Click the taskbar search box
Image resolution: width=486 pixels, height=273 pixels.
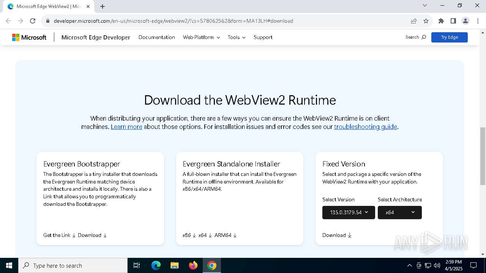point(73,265)
